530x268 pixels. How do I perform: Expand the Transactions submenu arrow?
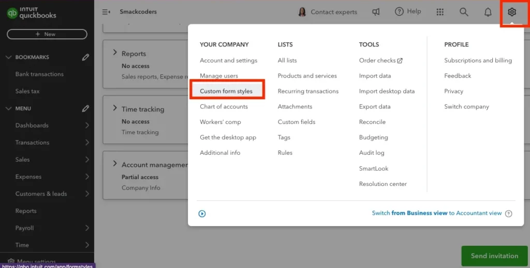(87, 143)
